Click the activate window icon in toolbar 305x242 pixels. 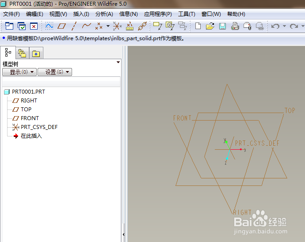9,26
